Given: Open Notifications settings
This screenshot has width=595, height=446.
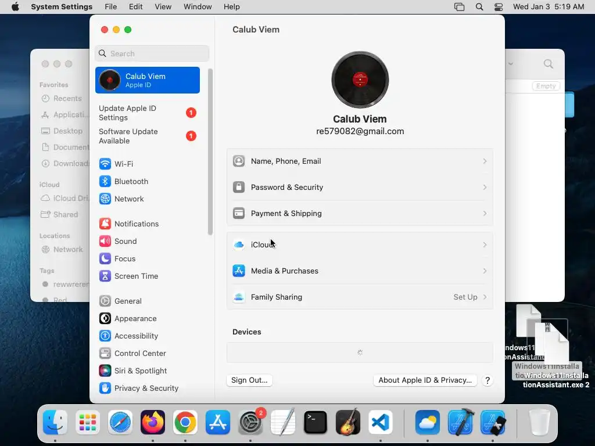Looking at the screenshot, I should pos(129,224).
